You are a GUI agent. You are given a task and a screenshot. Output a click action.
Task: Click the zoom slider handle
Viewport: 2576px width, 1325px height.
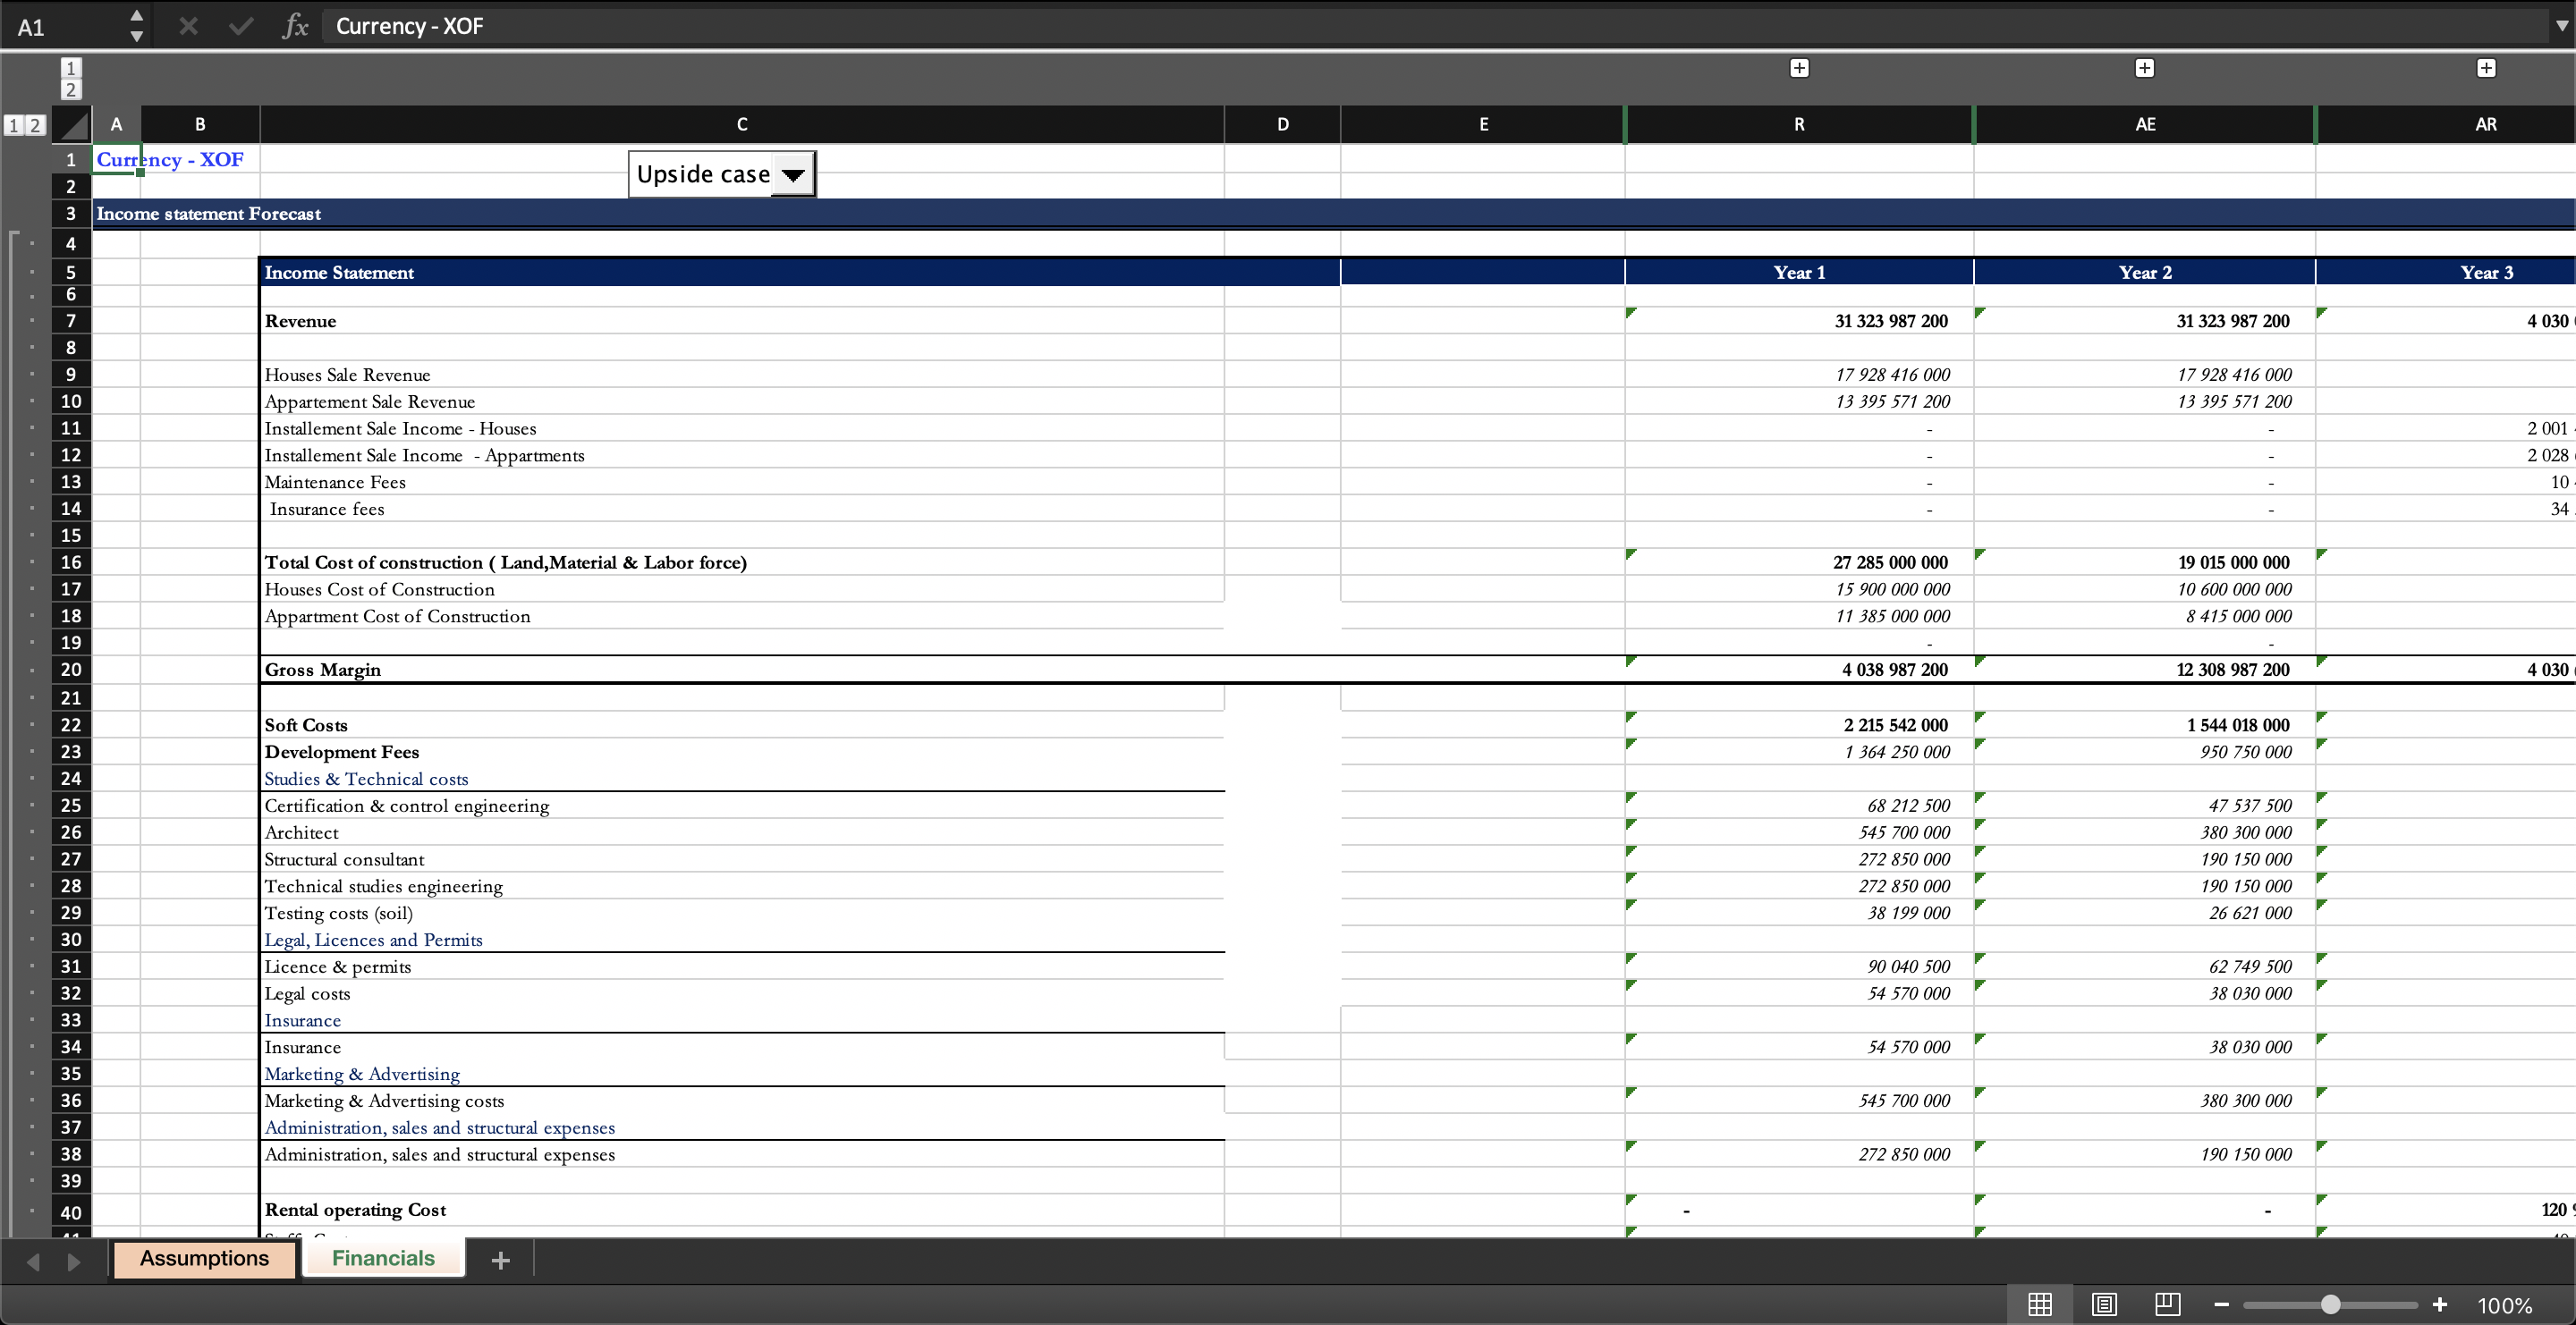[2330, 1304]
